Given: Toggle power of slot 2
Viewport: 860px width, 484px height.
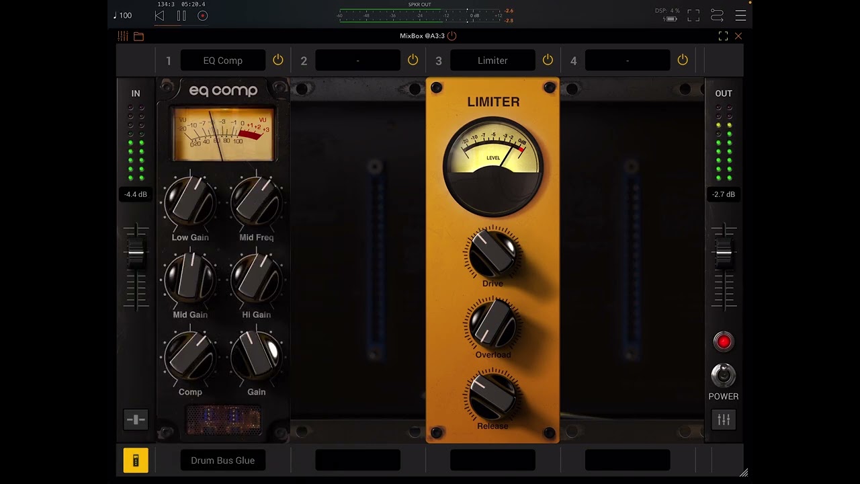Looking at the screenshot, I should [x=413, y=60].
